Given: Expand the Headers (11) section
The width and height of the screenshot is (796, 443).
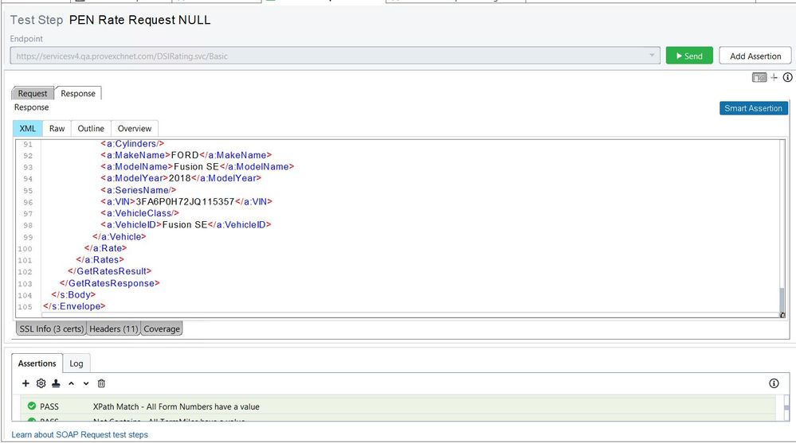Looking at the screenshot, I should (113, 328).
